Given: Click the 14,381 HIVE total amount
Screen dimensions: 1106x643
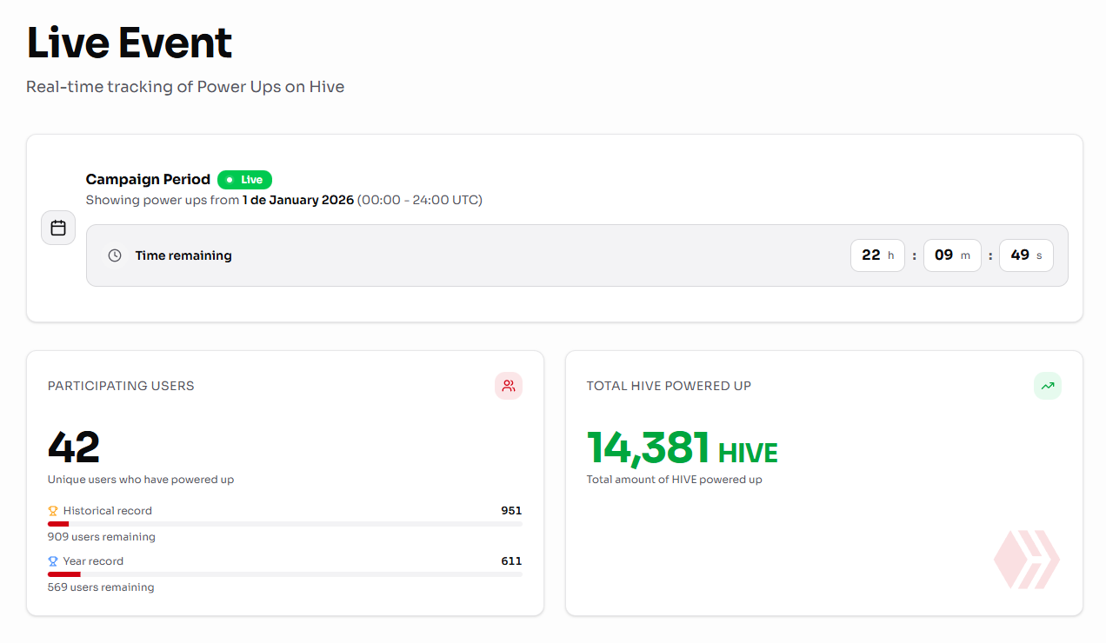Looking at the screenshot, I should (682, 449).
